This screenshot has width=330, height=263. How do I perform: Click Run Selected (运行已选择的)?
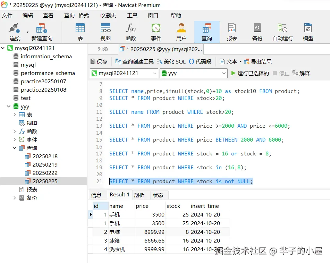coord(250,73)
